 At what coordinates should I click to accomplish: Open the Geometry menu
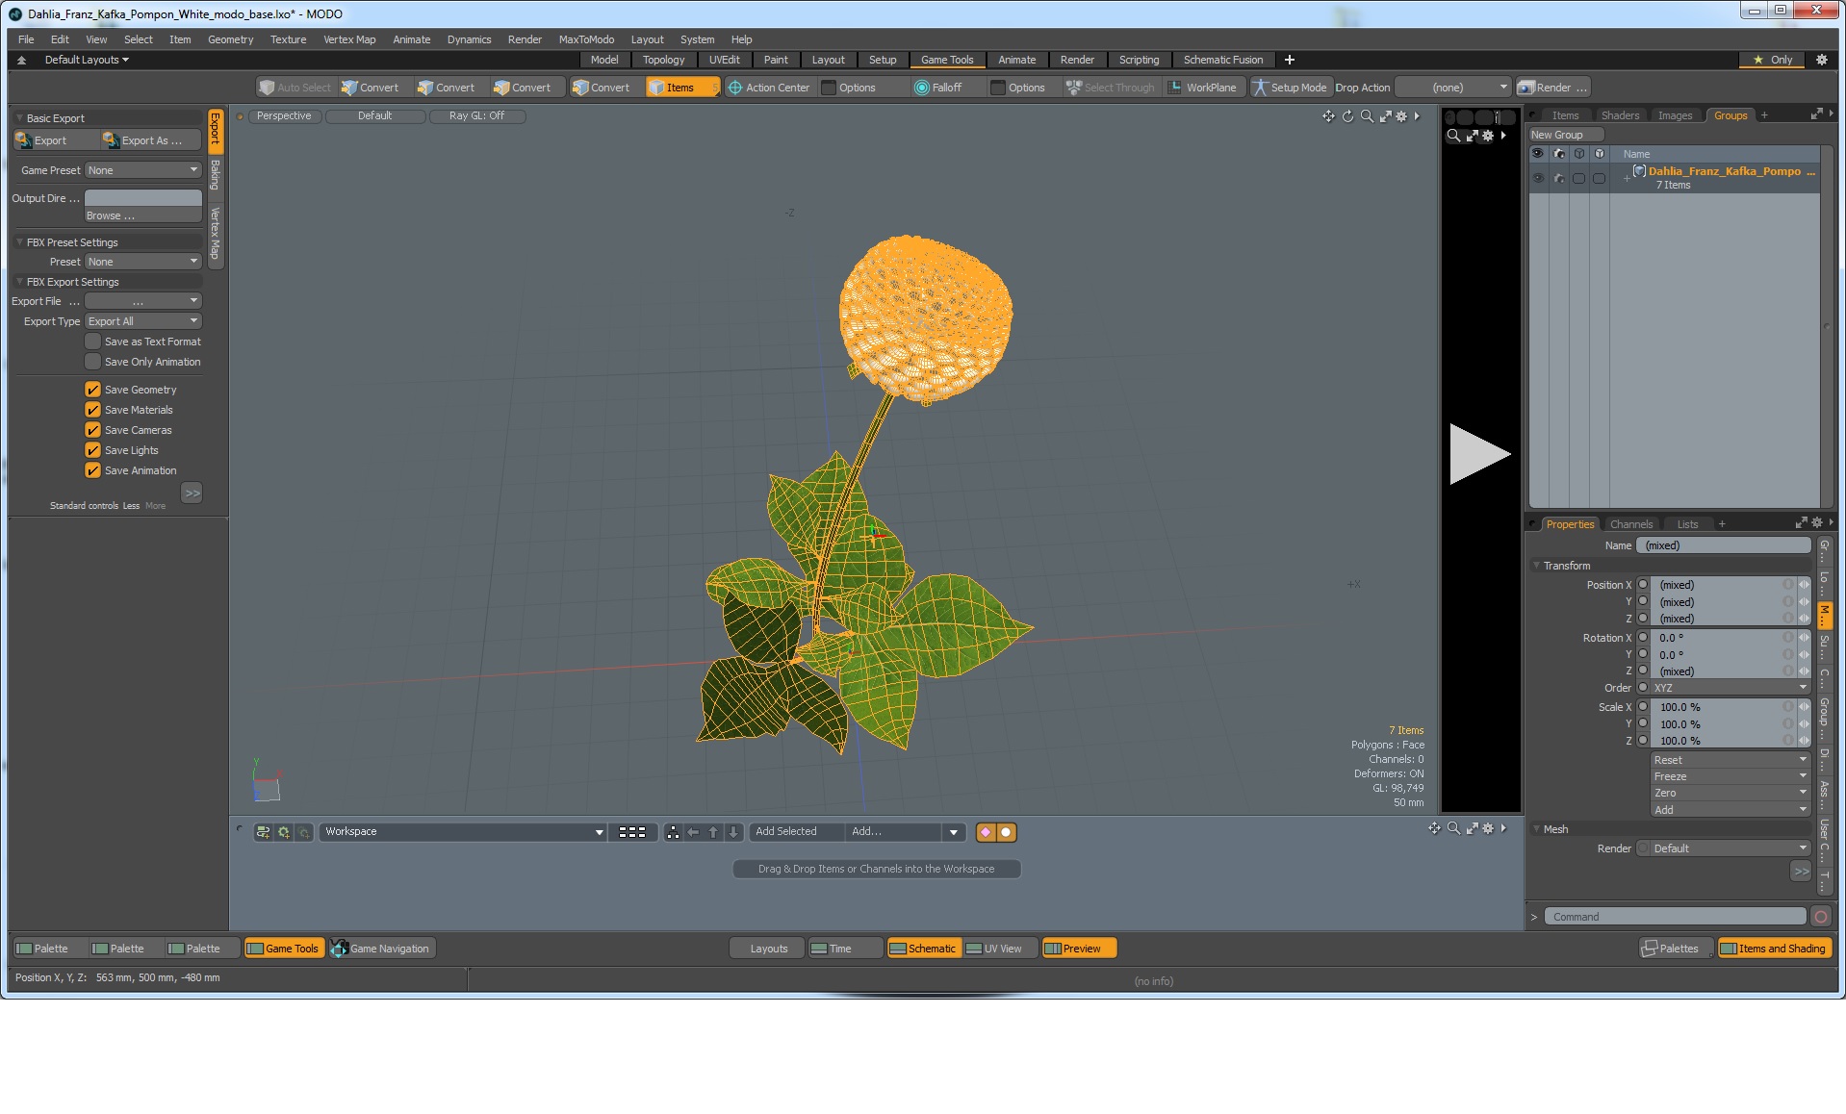click(x=230, y=39)
